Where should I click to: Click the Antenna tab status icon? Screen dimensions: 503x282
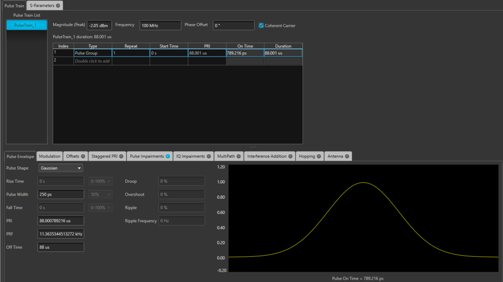tap(347, 156)
